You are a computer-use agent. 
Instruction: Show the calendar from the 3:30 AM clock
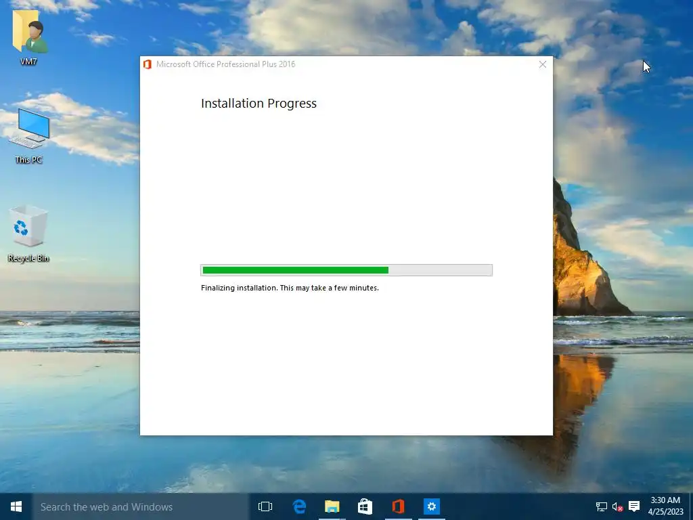666,506
